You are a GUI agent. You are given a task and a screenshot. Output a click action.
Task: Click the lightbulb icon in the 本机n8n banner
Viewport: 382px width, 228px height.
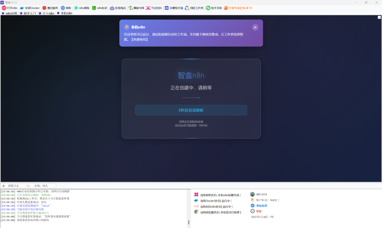[x=127, y=27]
